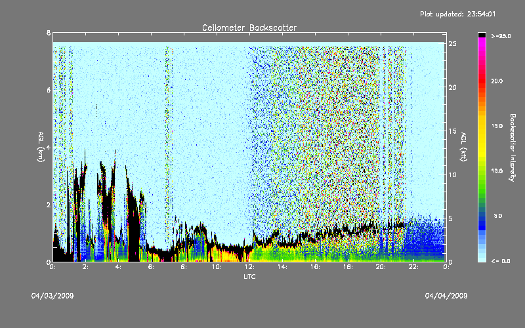Click the "10" tick on the kft axis
525x328 pixels.
[452, 174]
